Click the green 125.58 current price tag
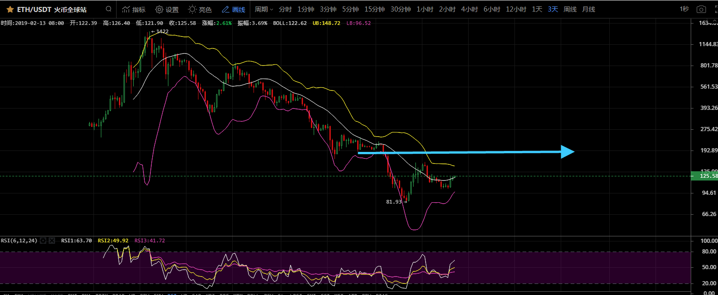The height and width of the screenshot is (295, 718). coord(704,176)
